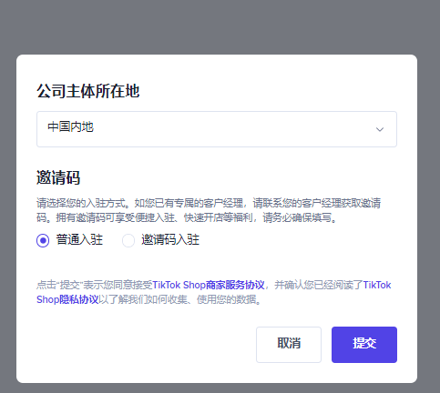
Task: Click the 普通入驻 option label text
Action: click(x=79, y=240)
